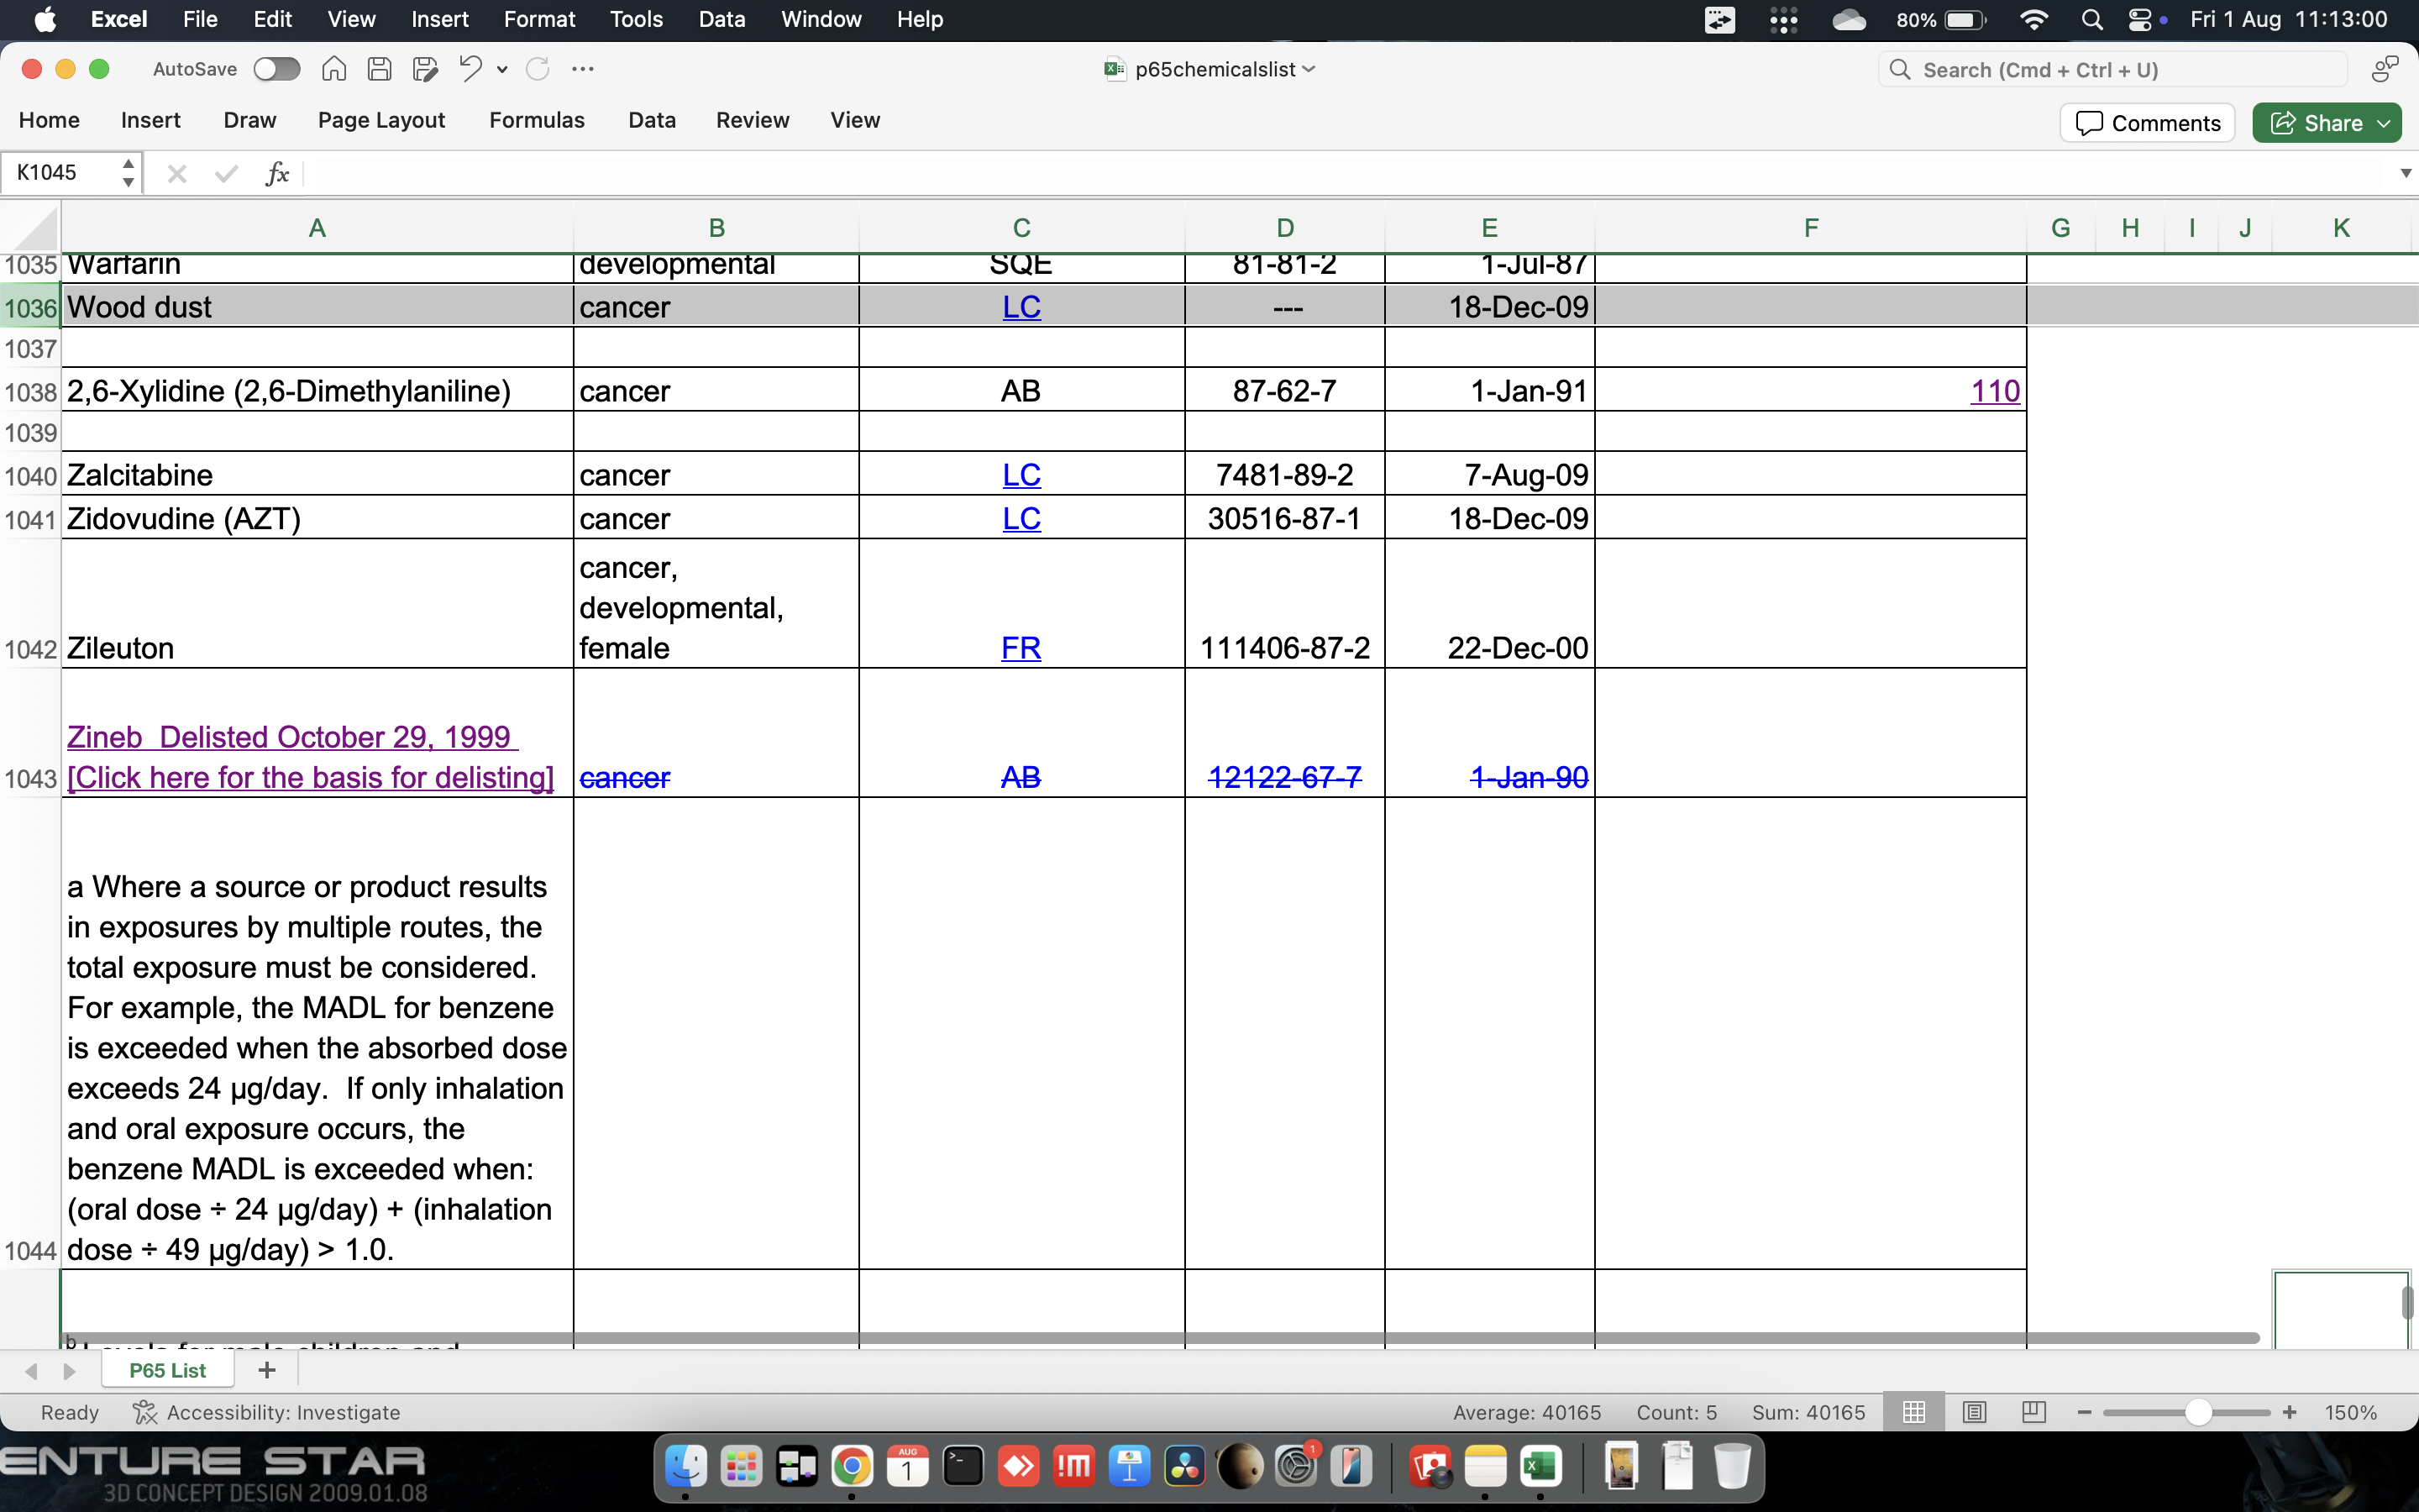
Task: Switch to Normal view icon
Action: (x=1914, y=1412)
